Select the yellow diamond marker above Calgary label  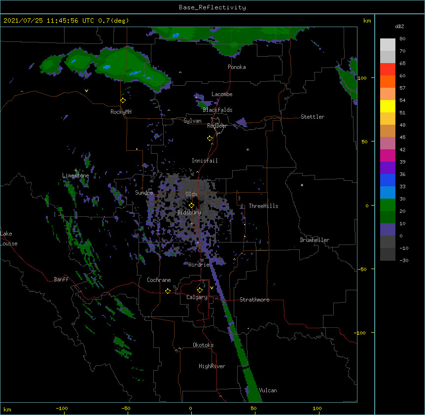200,290
